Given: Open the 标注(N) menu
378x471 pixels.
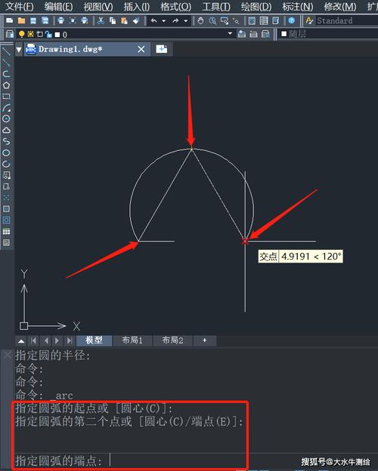Looking at the screenshot, I should point(298,6).
